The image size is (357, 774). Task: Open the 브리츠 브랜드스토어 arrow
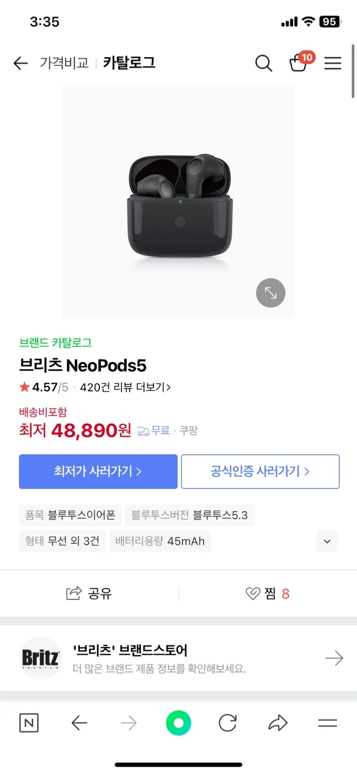pos(334,658)
